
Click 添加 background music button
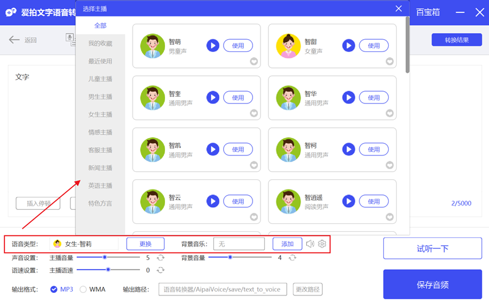click(287, 243)
